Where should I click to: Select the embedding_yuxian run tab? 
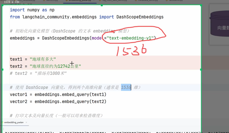[x=14, y=122]
